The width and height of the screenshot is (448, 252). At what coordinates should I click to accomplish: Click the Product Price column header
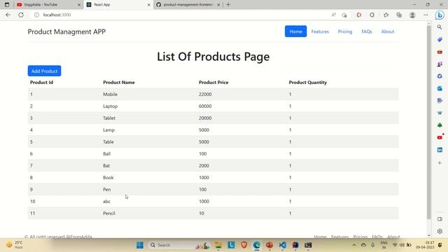click(x=213, y=83)
